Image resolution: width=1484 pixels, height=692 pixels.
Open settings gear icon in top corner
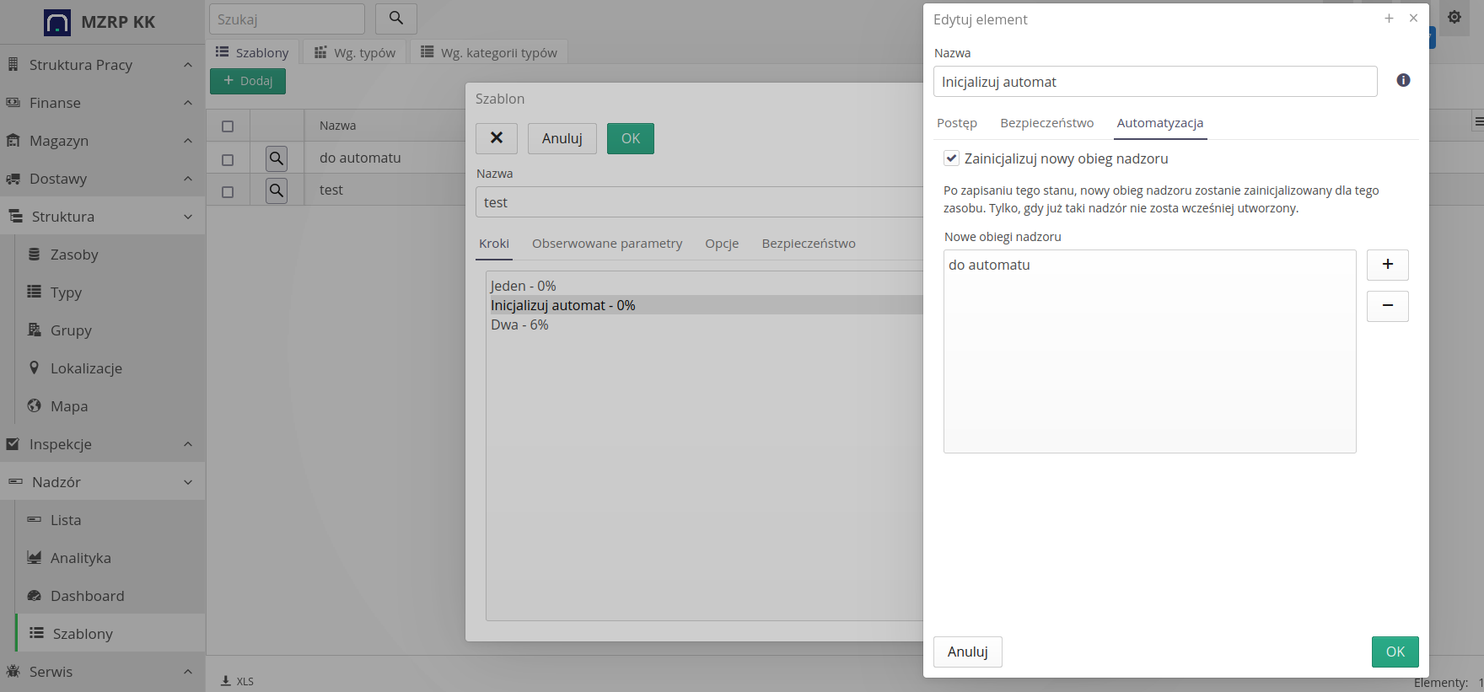pyautogui.click(x=1454, y=17)
